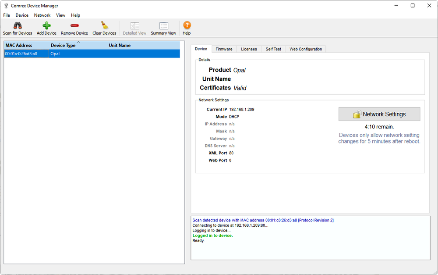438x275 pixels.
Task: Maximize the Comrex Device Manager window
Action: 413,6
